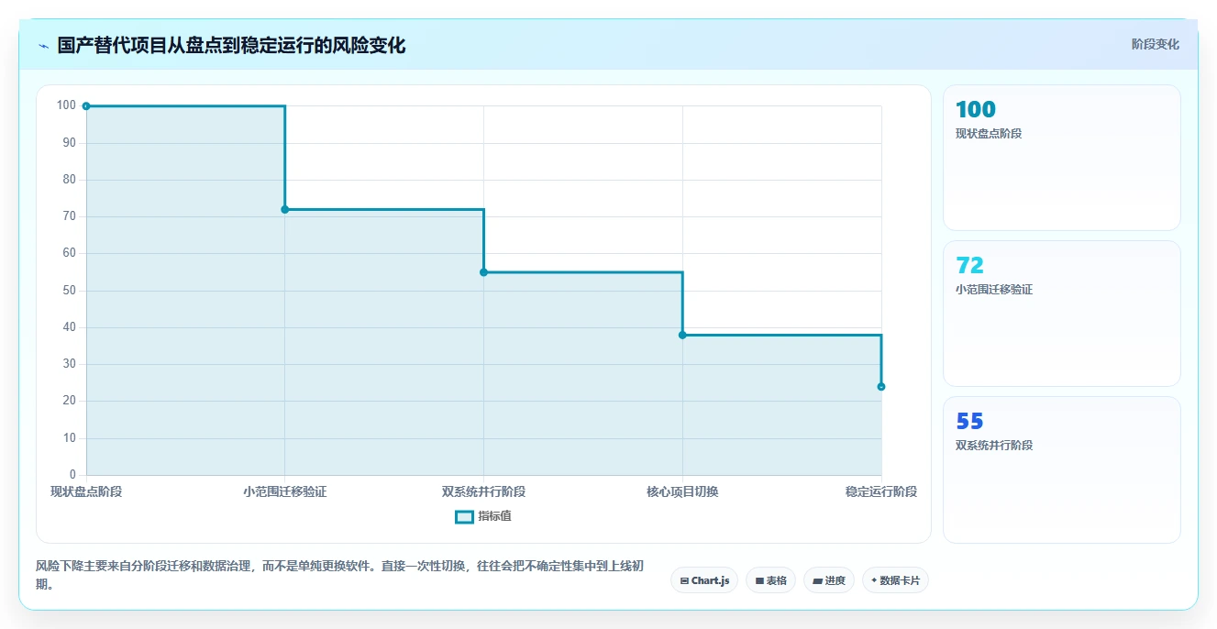Click the chart title 国产替代项目从盘点到稳定运行的风险变化
The width and height of the screenshot is (1217, 629).
pos(231,46)
